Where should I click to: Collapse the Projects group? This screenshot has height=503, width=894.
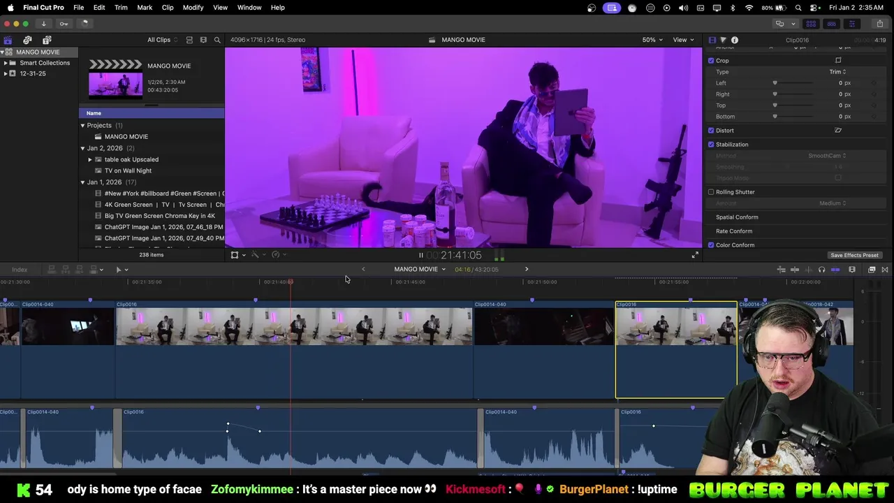point(82,126)
